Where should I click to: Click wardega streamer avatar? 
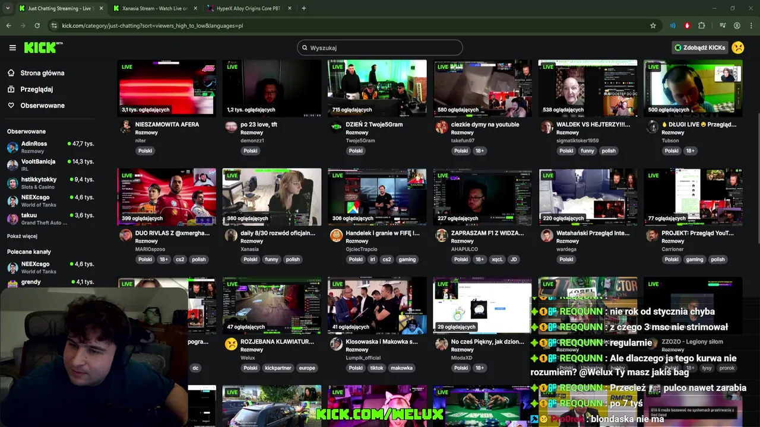[547, 235]
